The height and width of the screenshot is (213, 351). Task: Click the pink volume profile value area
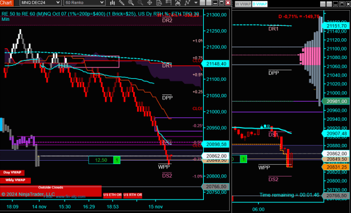[x=310, y=56]
